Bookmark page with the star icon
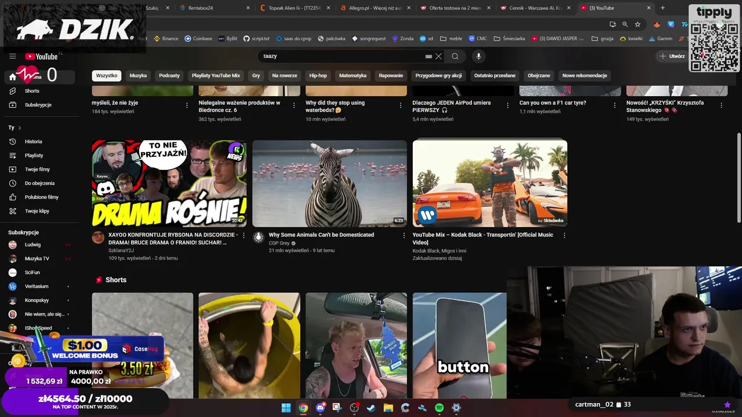 638,24
